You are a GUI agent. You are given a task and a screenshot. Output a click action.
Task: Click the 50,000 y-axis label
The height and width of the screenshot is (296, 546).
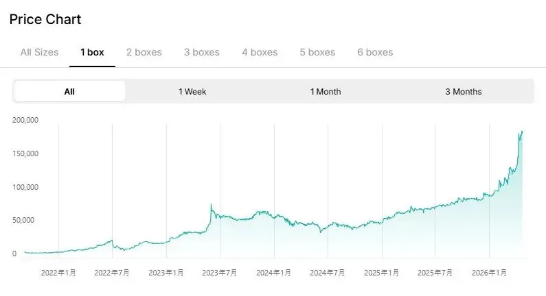pyautogui.click(x=25, y=220)
